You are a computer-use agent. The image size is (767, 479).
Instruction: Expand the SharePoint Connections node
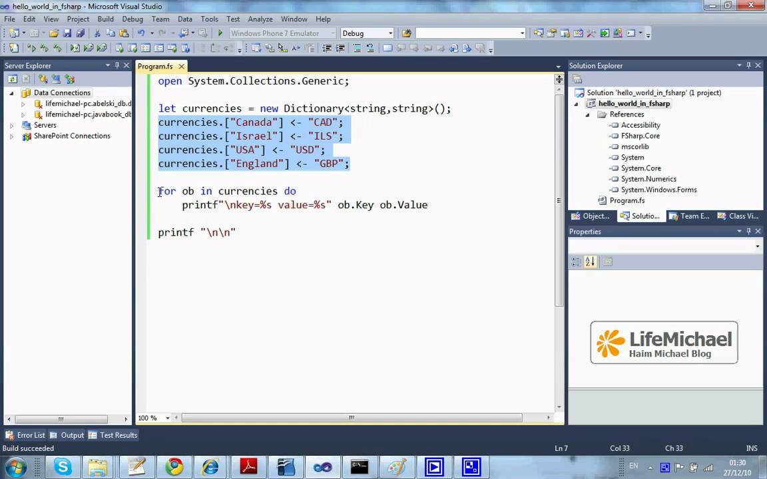pyautogui.click(x=12, y=136)
